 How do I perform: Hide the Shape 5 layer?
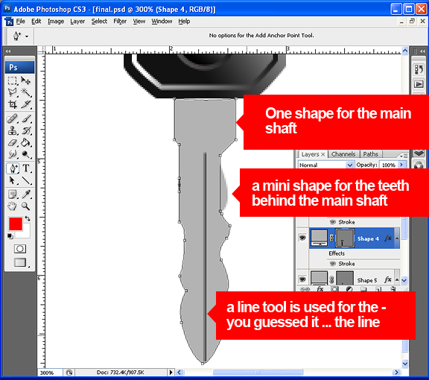302,279
